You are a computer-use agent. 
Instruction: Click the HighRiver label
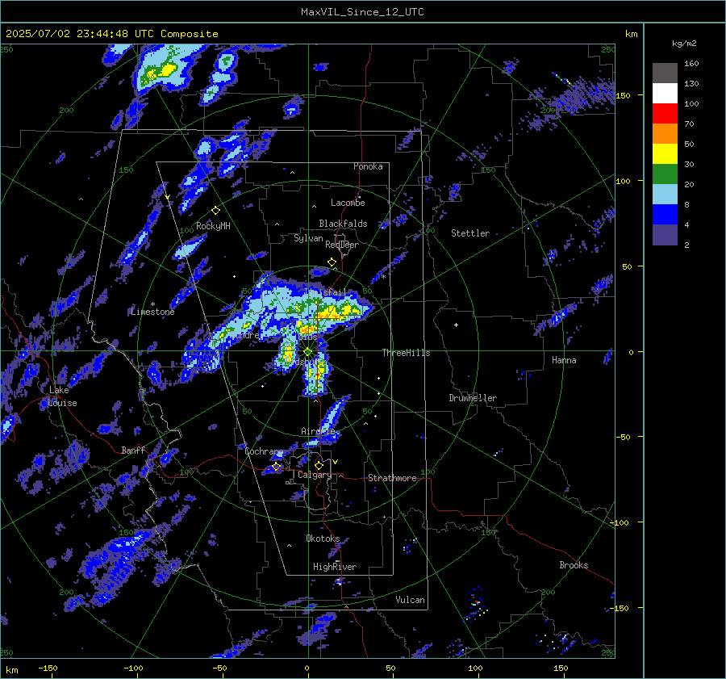[335, 567]
